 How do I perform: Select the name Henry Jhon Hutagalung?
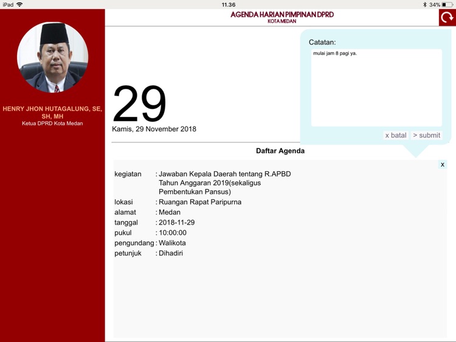52,113
